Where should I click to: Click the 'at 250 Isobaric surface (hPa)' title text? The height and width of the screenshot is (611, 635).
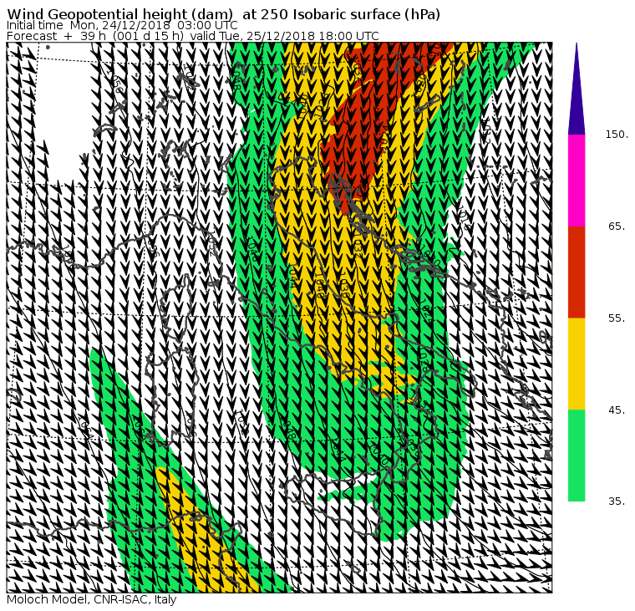(341, 14)
